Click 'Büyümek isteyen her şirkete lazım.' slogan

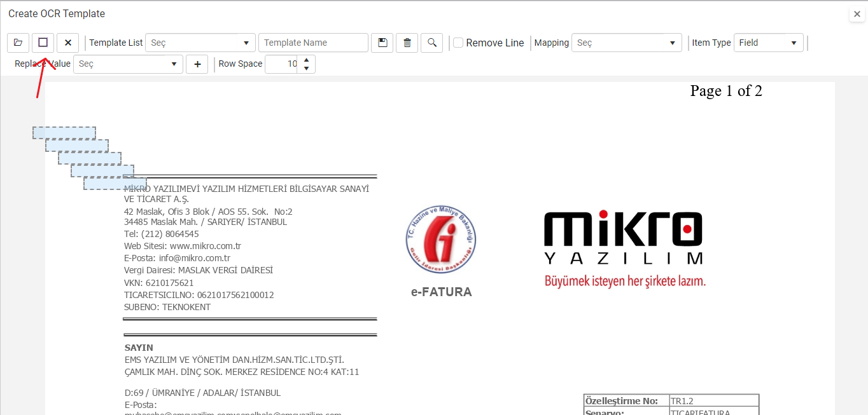click(625, 281)
